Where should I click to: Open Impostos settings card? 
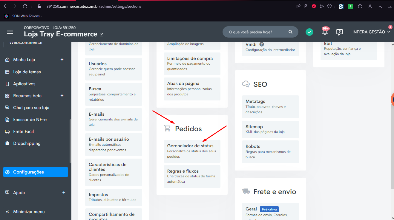point(114,197)
